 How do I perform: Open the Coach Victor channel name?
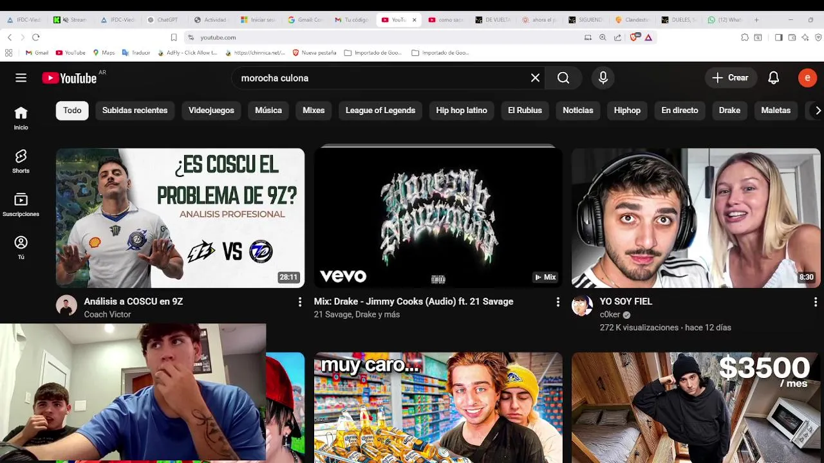tap(108, 314)
